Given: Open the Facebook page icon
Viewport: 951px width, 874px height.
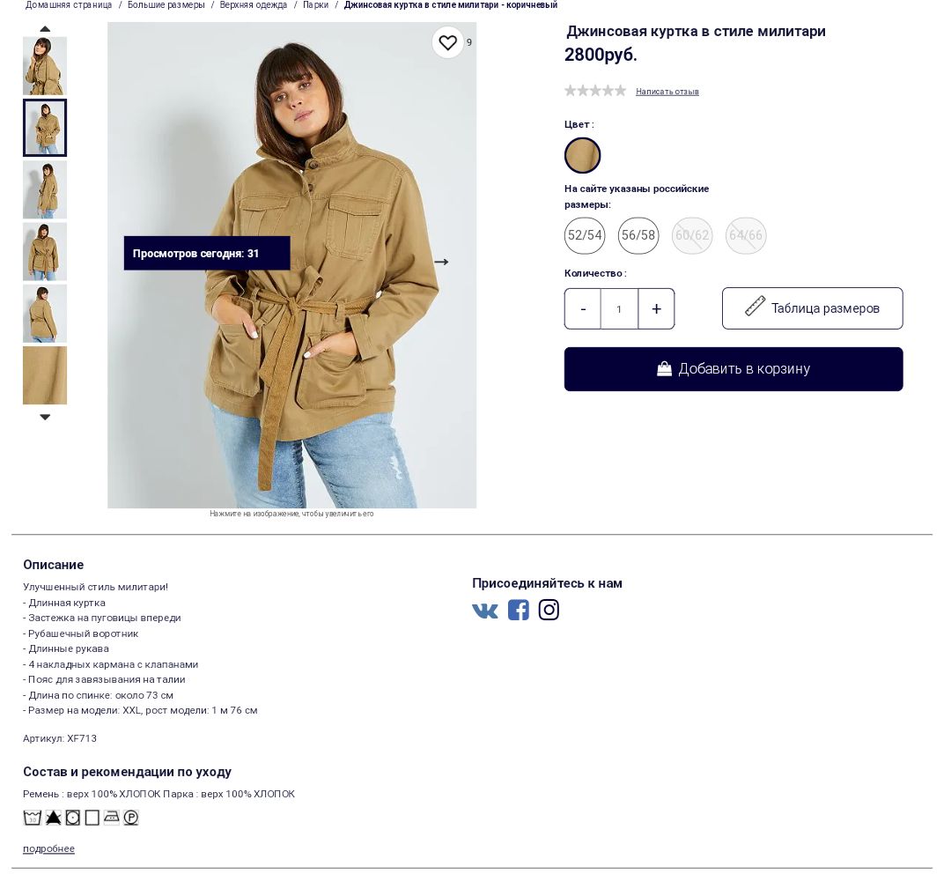Looking at the screenshot, I should click(x=518, y=610).
